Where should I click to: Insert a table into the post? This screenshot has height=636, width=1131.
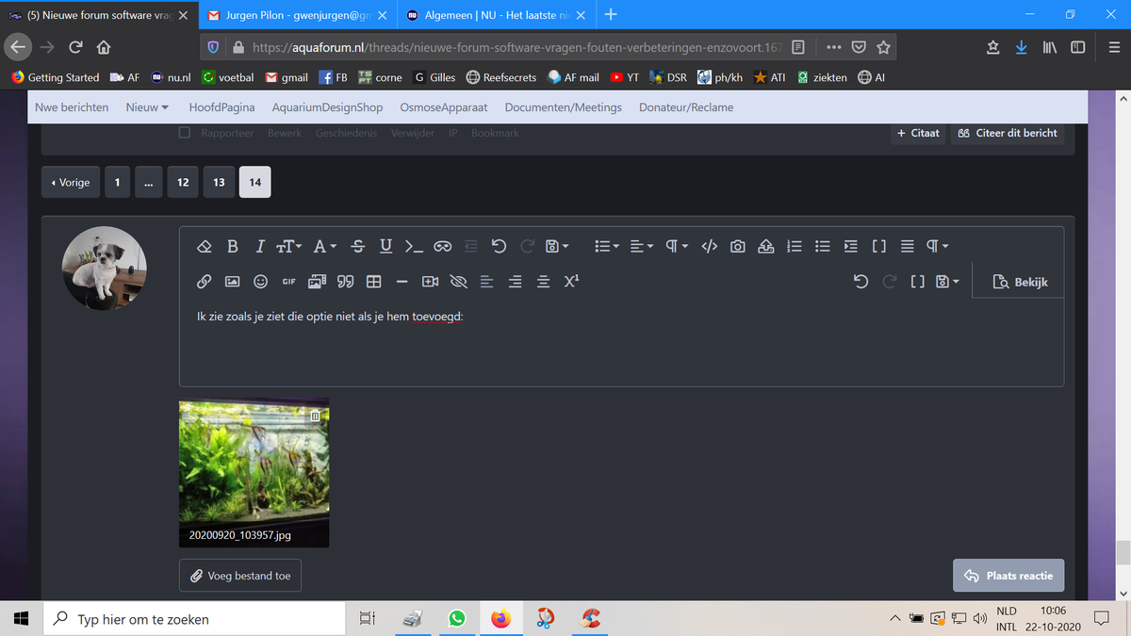(x=374, y=282)
